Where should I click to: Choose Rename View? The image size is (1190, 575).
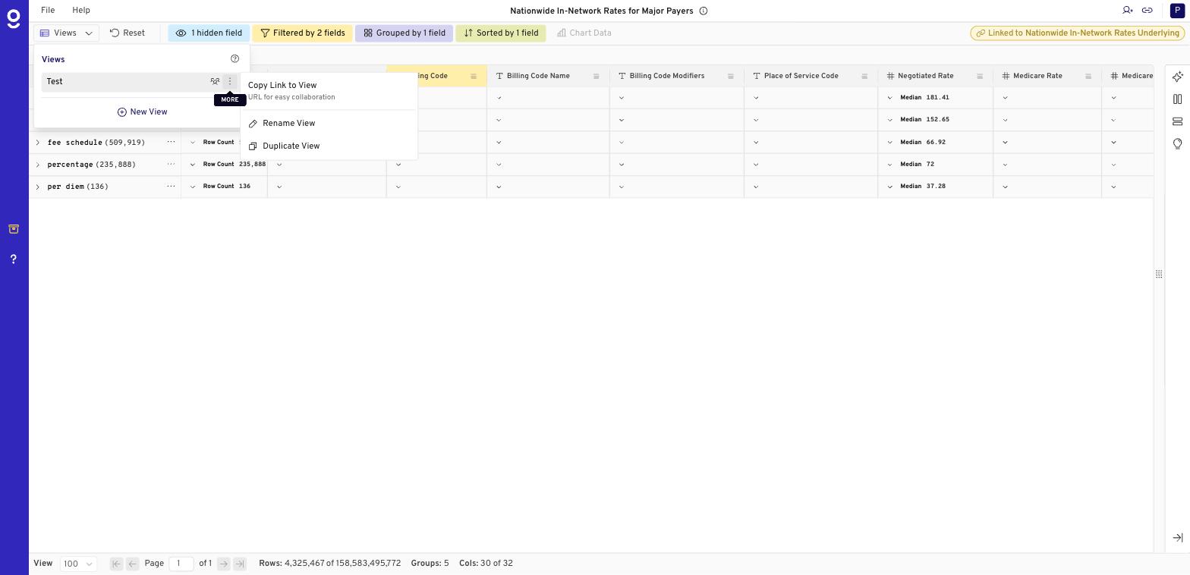pyautogui.click(x=329, y=124)
